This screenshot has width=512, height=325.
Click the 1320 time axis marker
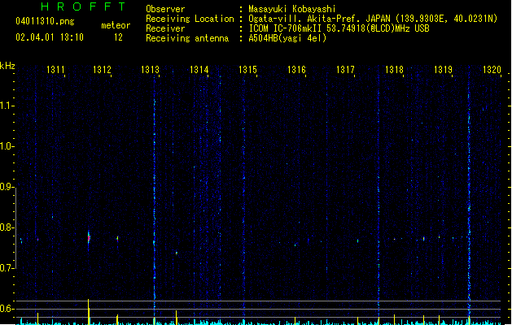[x=492, y=69]
